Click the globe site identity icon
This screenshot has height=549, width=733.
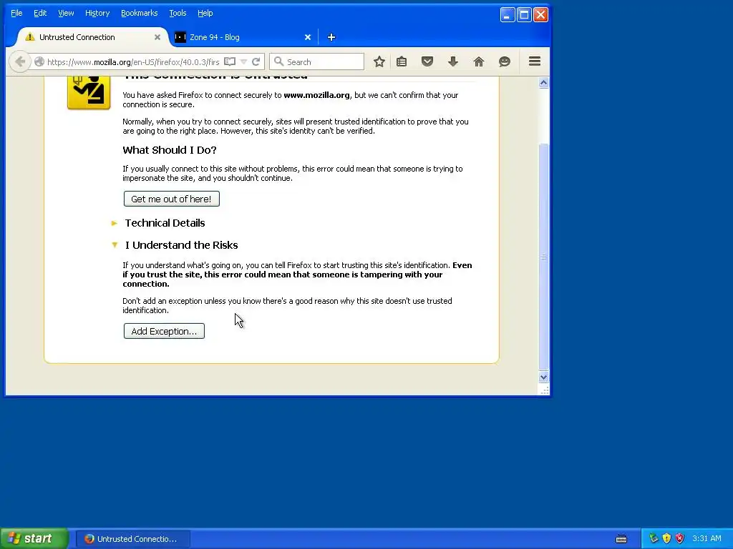pyautogui.click(x=39, y=61)
